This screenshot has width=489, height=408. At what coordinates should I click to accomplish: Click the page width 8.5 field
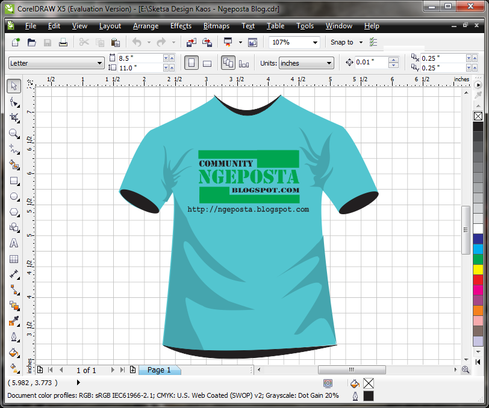(x=140, y=58)
